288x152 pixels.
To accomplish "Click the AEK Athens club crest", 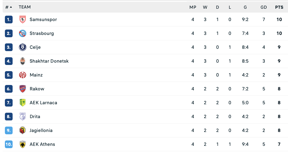I will point(23,144).
